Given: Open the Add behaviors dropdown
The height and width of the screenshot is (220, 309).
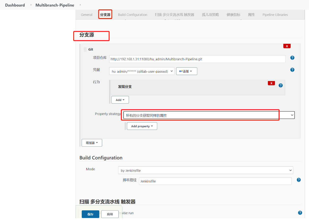Looking at the screenshot, I should pos(120,100).
